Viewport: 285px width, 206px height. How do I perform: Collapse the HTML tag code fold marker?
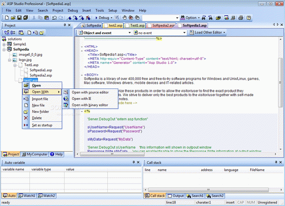click(82, 47)
